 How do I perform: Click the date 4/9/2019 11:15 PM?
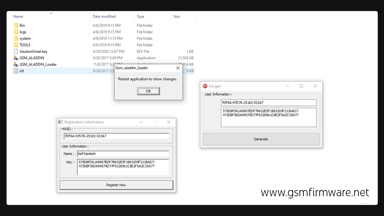[x=108, y=38]
